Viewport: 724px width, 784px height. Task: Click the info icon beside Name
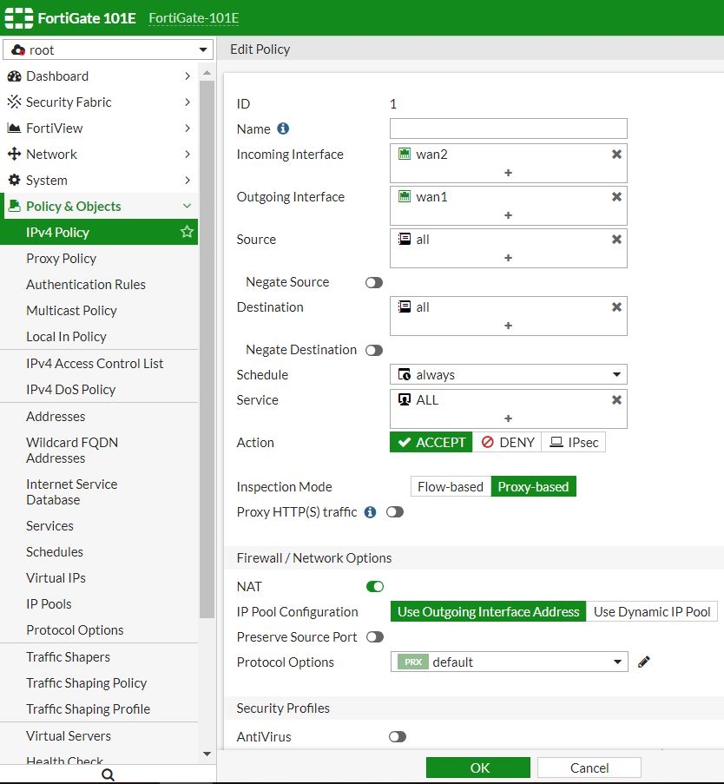pyautogui.click(x=283, y=128)
